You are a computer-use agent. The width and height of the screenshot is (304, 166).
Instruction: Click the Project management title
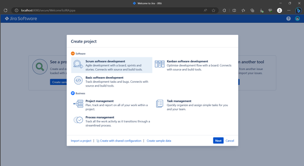tap(100, 101)
